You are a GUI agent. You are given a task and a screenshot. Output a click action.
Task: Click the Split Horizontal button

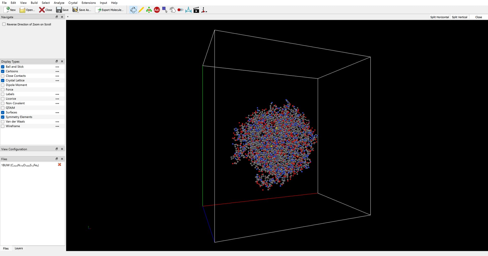439,17
